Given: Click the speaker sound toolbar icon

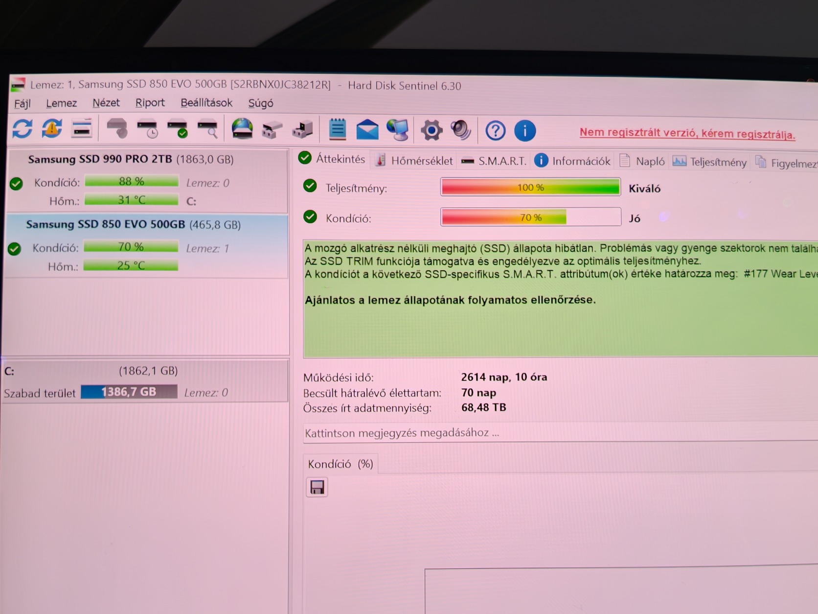Looking at the screenshot, I should click(x=461, y=131).
